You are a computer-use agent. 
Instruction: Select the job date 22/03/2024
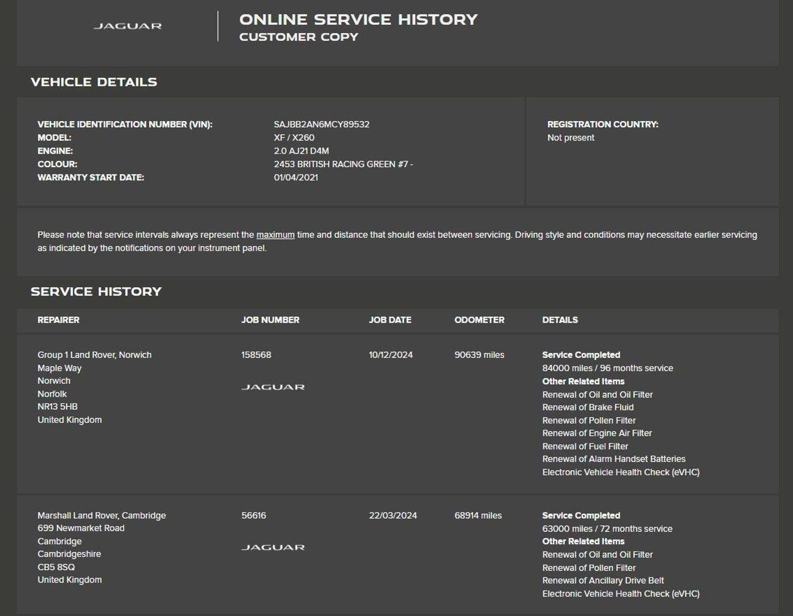click(393, 516)
